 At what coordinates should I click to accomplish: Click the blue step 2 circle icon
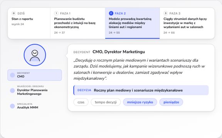tap(111, 13)
